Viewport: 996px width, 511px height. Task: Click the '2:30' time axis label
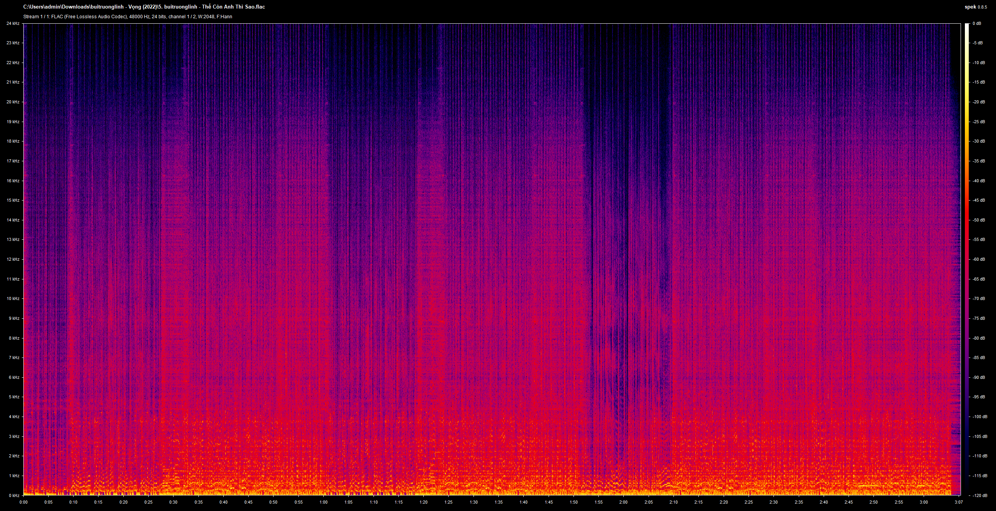[773, 502]
